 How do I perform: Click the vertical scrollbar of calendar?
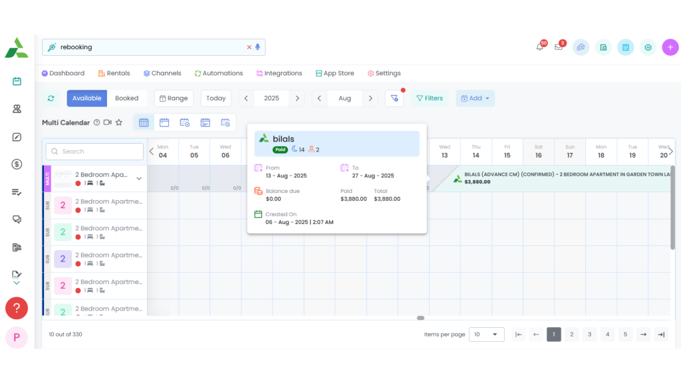click(x=673, y=207)
